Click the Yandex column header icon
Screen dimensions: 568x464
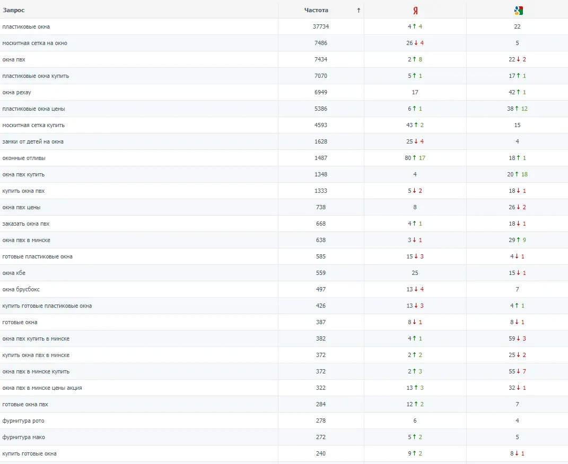415,11
